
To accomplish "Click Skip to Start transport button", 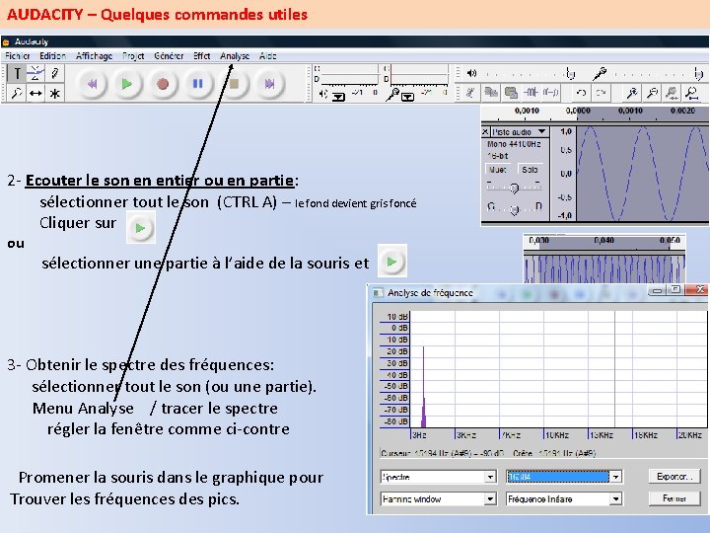I will (93, 84).
